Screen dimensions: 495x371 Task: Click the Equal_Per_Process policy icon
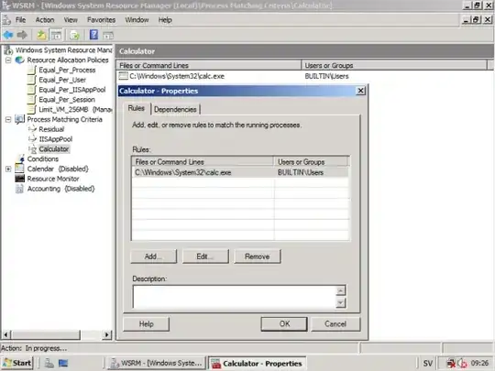pos(31,70)
